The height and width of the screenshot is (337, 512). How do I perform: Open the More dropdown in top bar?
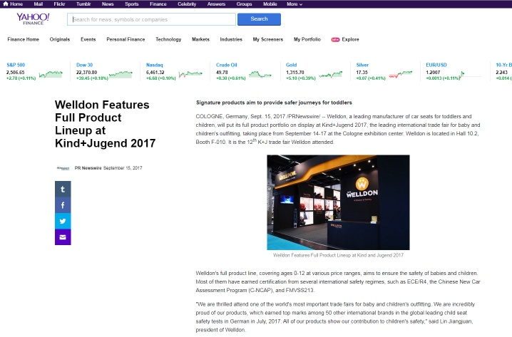[x=295, y=4]
